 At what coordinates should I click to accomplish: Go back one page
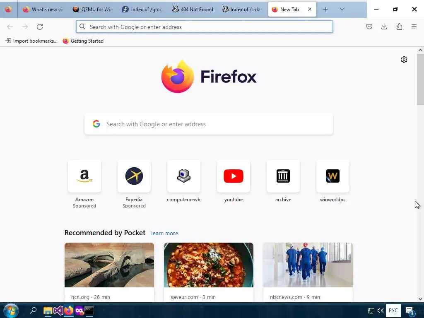(10, 27)
